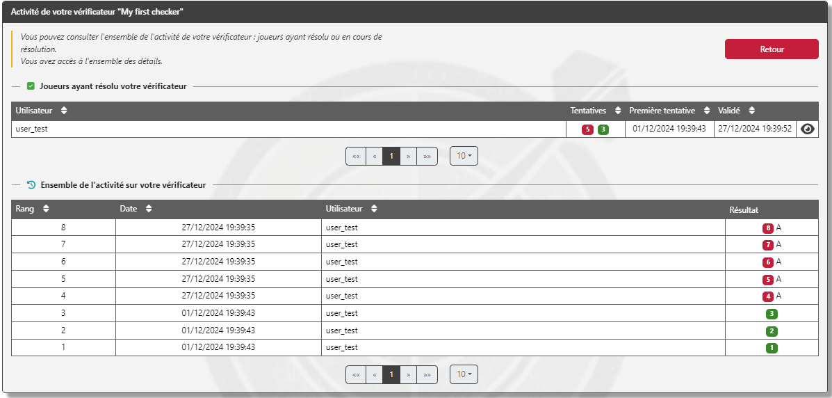Click the red result badge 4

(768, 296)
